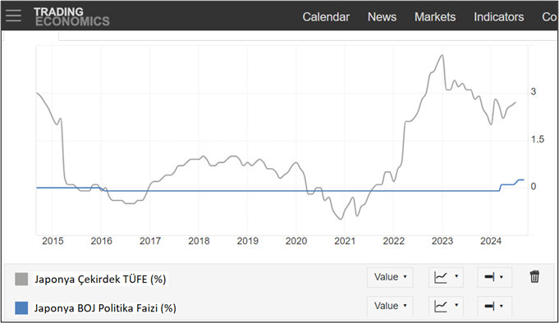Click the 2024 x-axis label
This screenshot has width=559, height=323.
491,241
